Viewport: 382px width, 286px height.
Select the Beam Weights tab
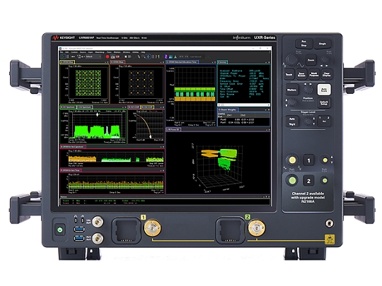coord(228,110)
